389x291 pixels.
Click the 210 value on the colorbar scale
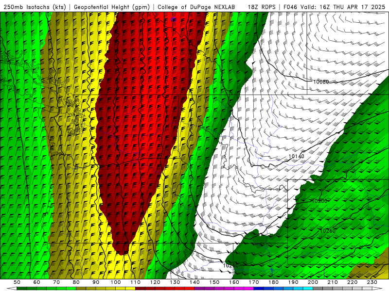[333, 282]
